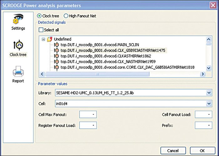Open the Library dropdown list
Screen dimensions: 219x156
tap(209, 93)
